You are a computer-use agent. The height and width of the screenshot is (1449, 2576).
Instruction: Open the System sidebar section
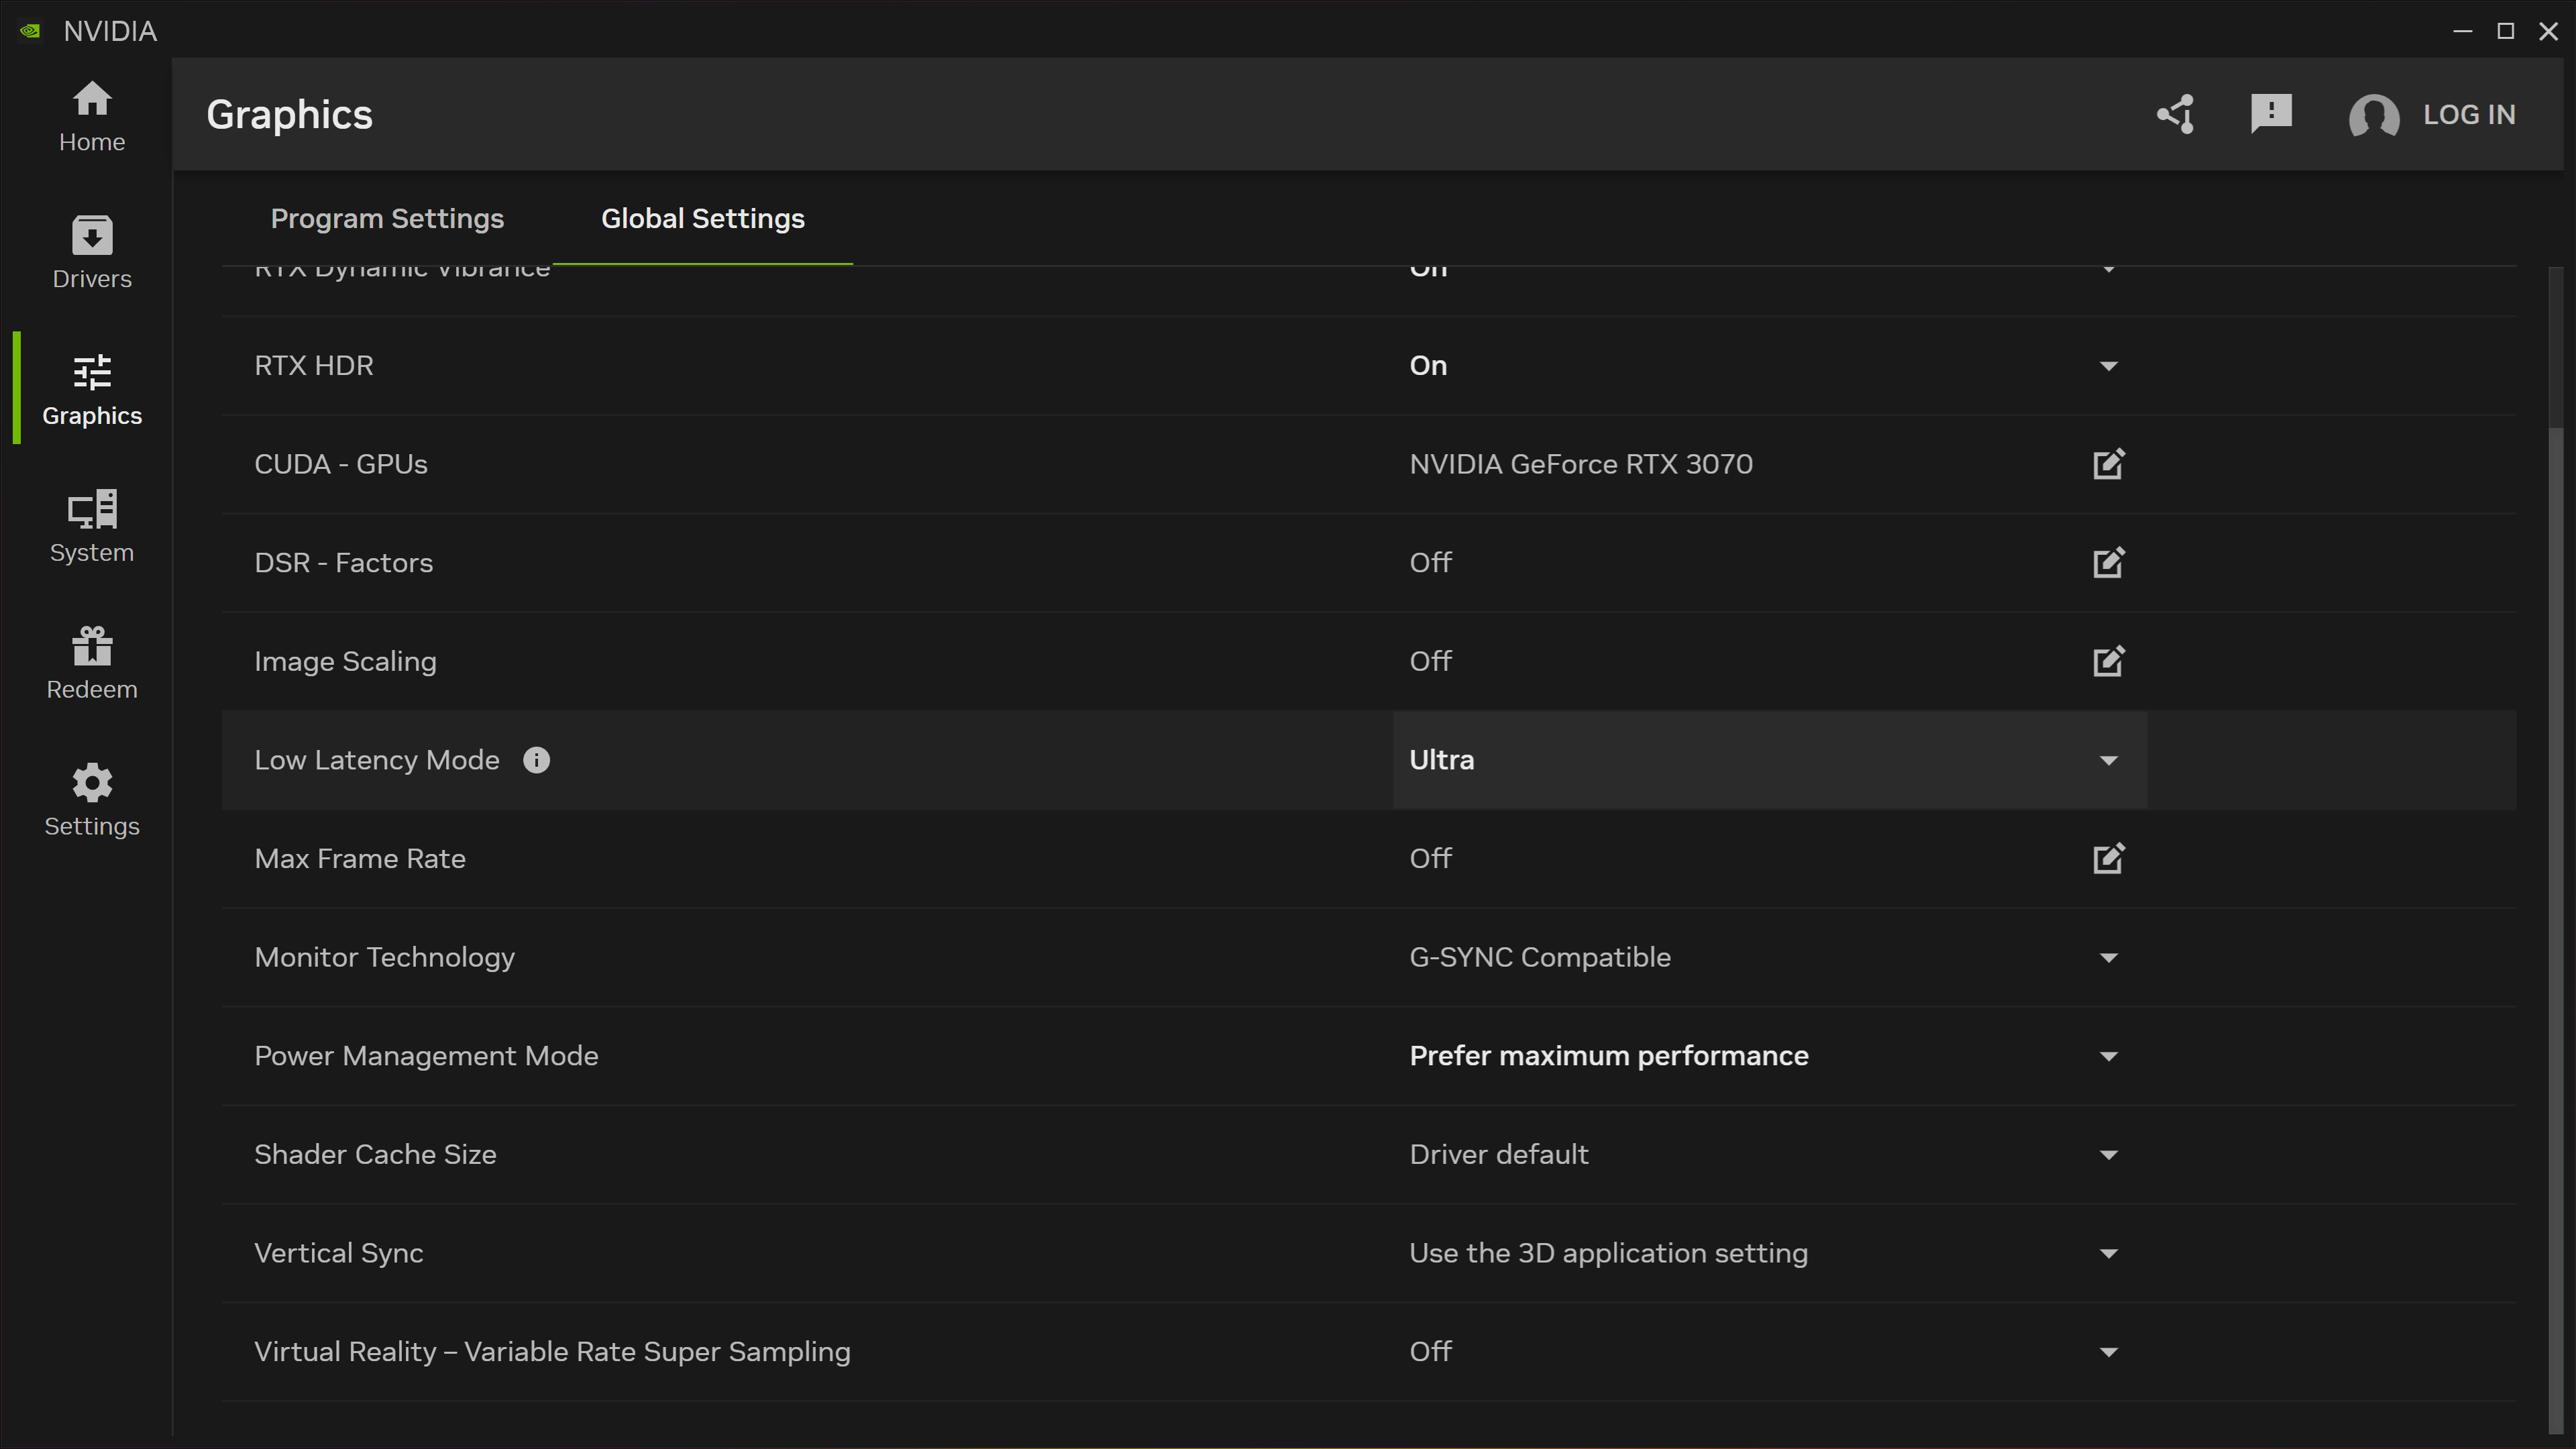[x=92, y=527]
